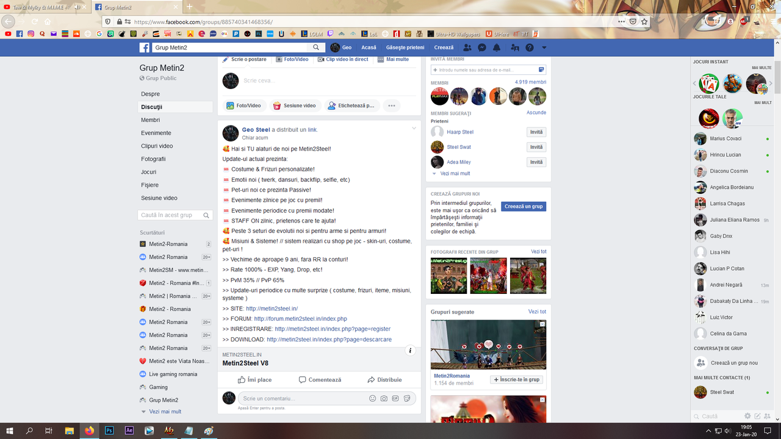This screenshot has width=781, height=439.
Task: Click the new message compose icon in chat
Action: (757, 416)
